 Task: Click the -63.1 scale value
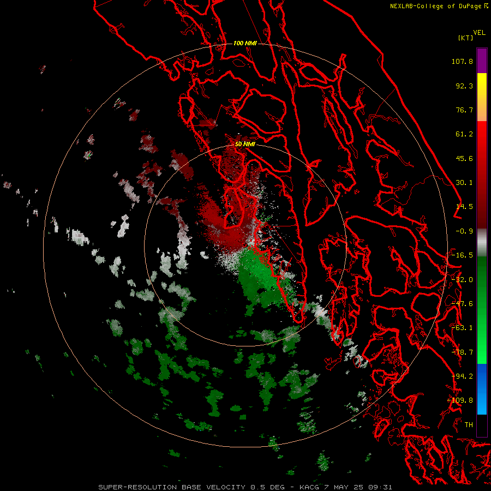click(x=462, y=328)
